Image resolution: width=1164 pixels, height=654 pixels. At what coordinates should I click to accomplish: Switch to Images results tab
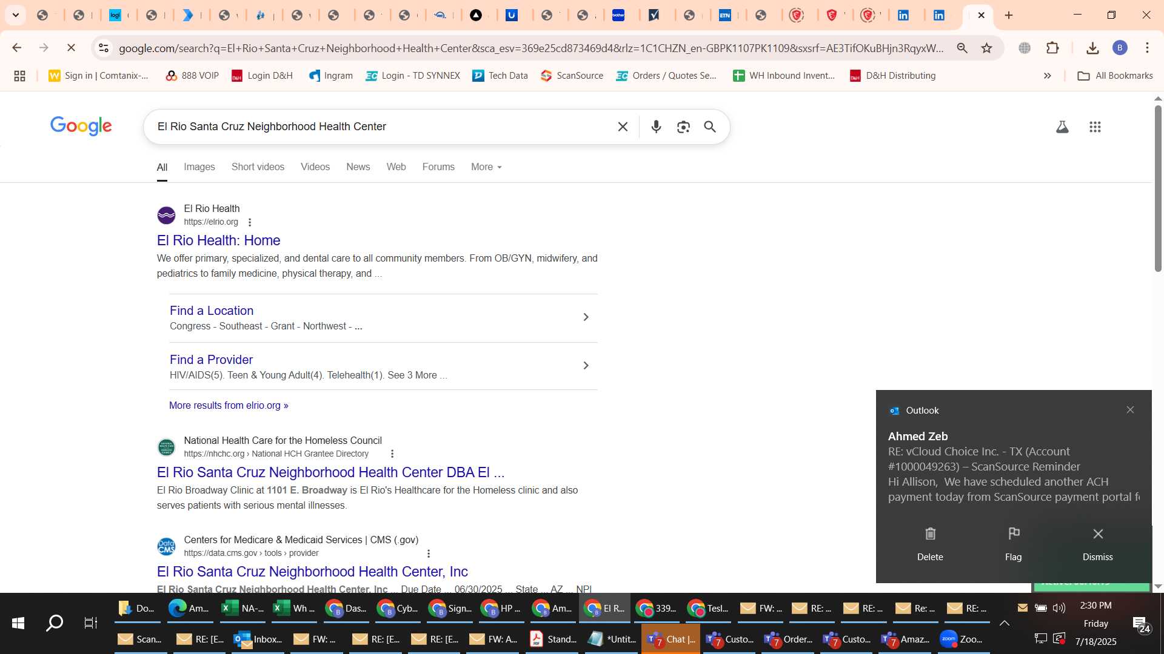coord(199,167)
